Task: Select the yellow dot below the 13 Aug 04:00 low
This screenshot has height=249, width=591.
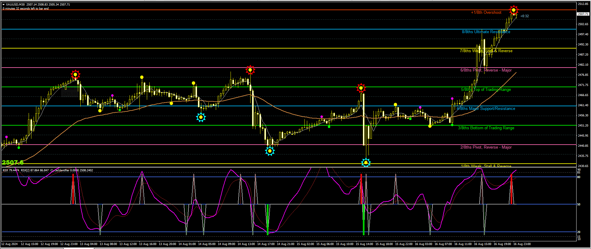Action: click(100, 111)
